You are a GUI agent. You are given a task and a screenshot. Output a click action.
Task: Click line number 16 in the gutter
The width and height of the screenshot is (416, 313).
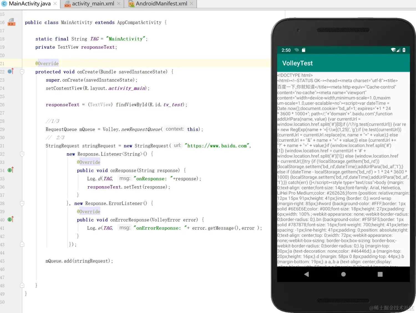click(x=2, y=22)
